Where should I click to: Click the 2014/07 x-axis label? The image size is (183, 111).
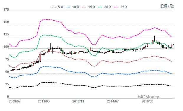coord(113,101)
